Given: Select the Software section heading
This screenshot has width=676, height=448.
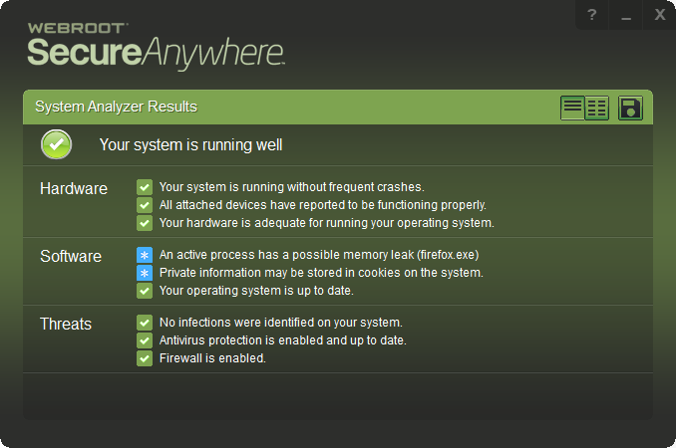Looking at the screenshot, I should tap(71, 256).
